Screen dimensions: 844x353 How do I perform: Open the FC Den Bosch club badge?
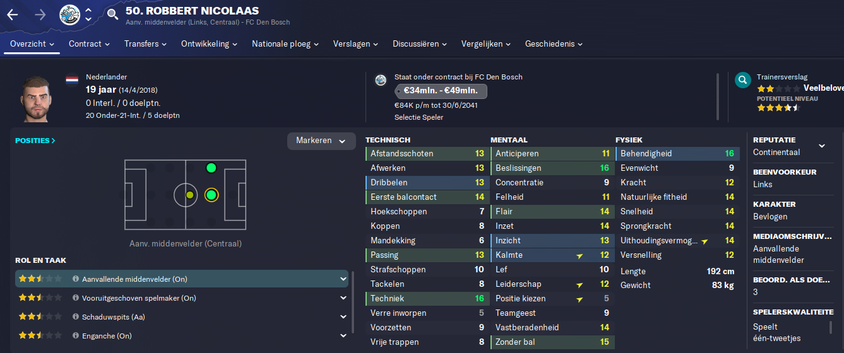[69, 14]
